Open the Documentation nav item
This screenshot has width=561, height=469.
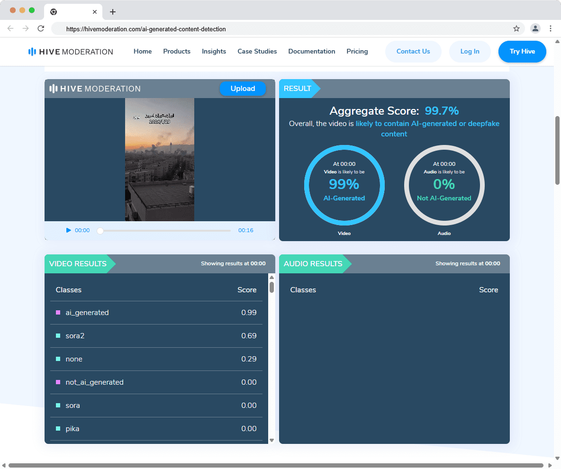[311, 52]
